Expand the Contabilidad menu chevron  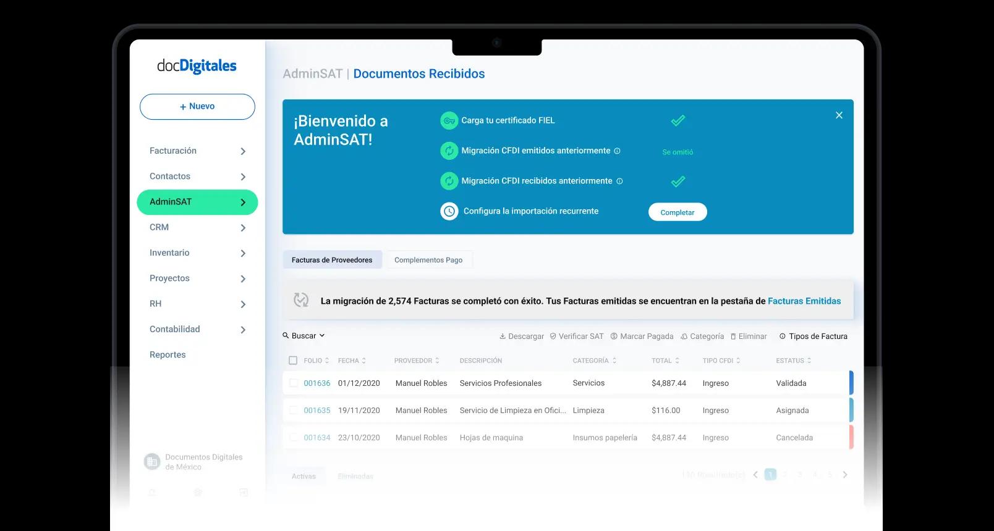coord(243,330)
